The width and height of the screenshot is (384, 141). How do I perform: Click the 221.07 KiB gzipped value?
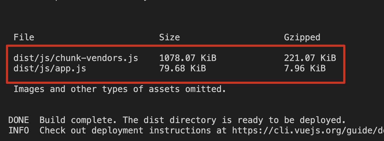click(x=310, y=58)
